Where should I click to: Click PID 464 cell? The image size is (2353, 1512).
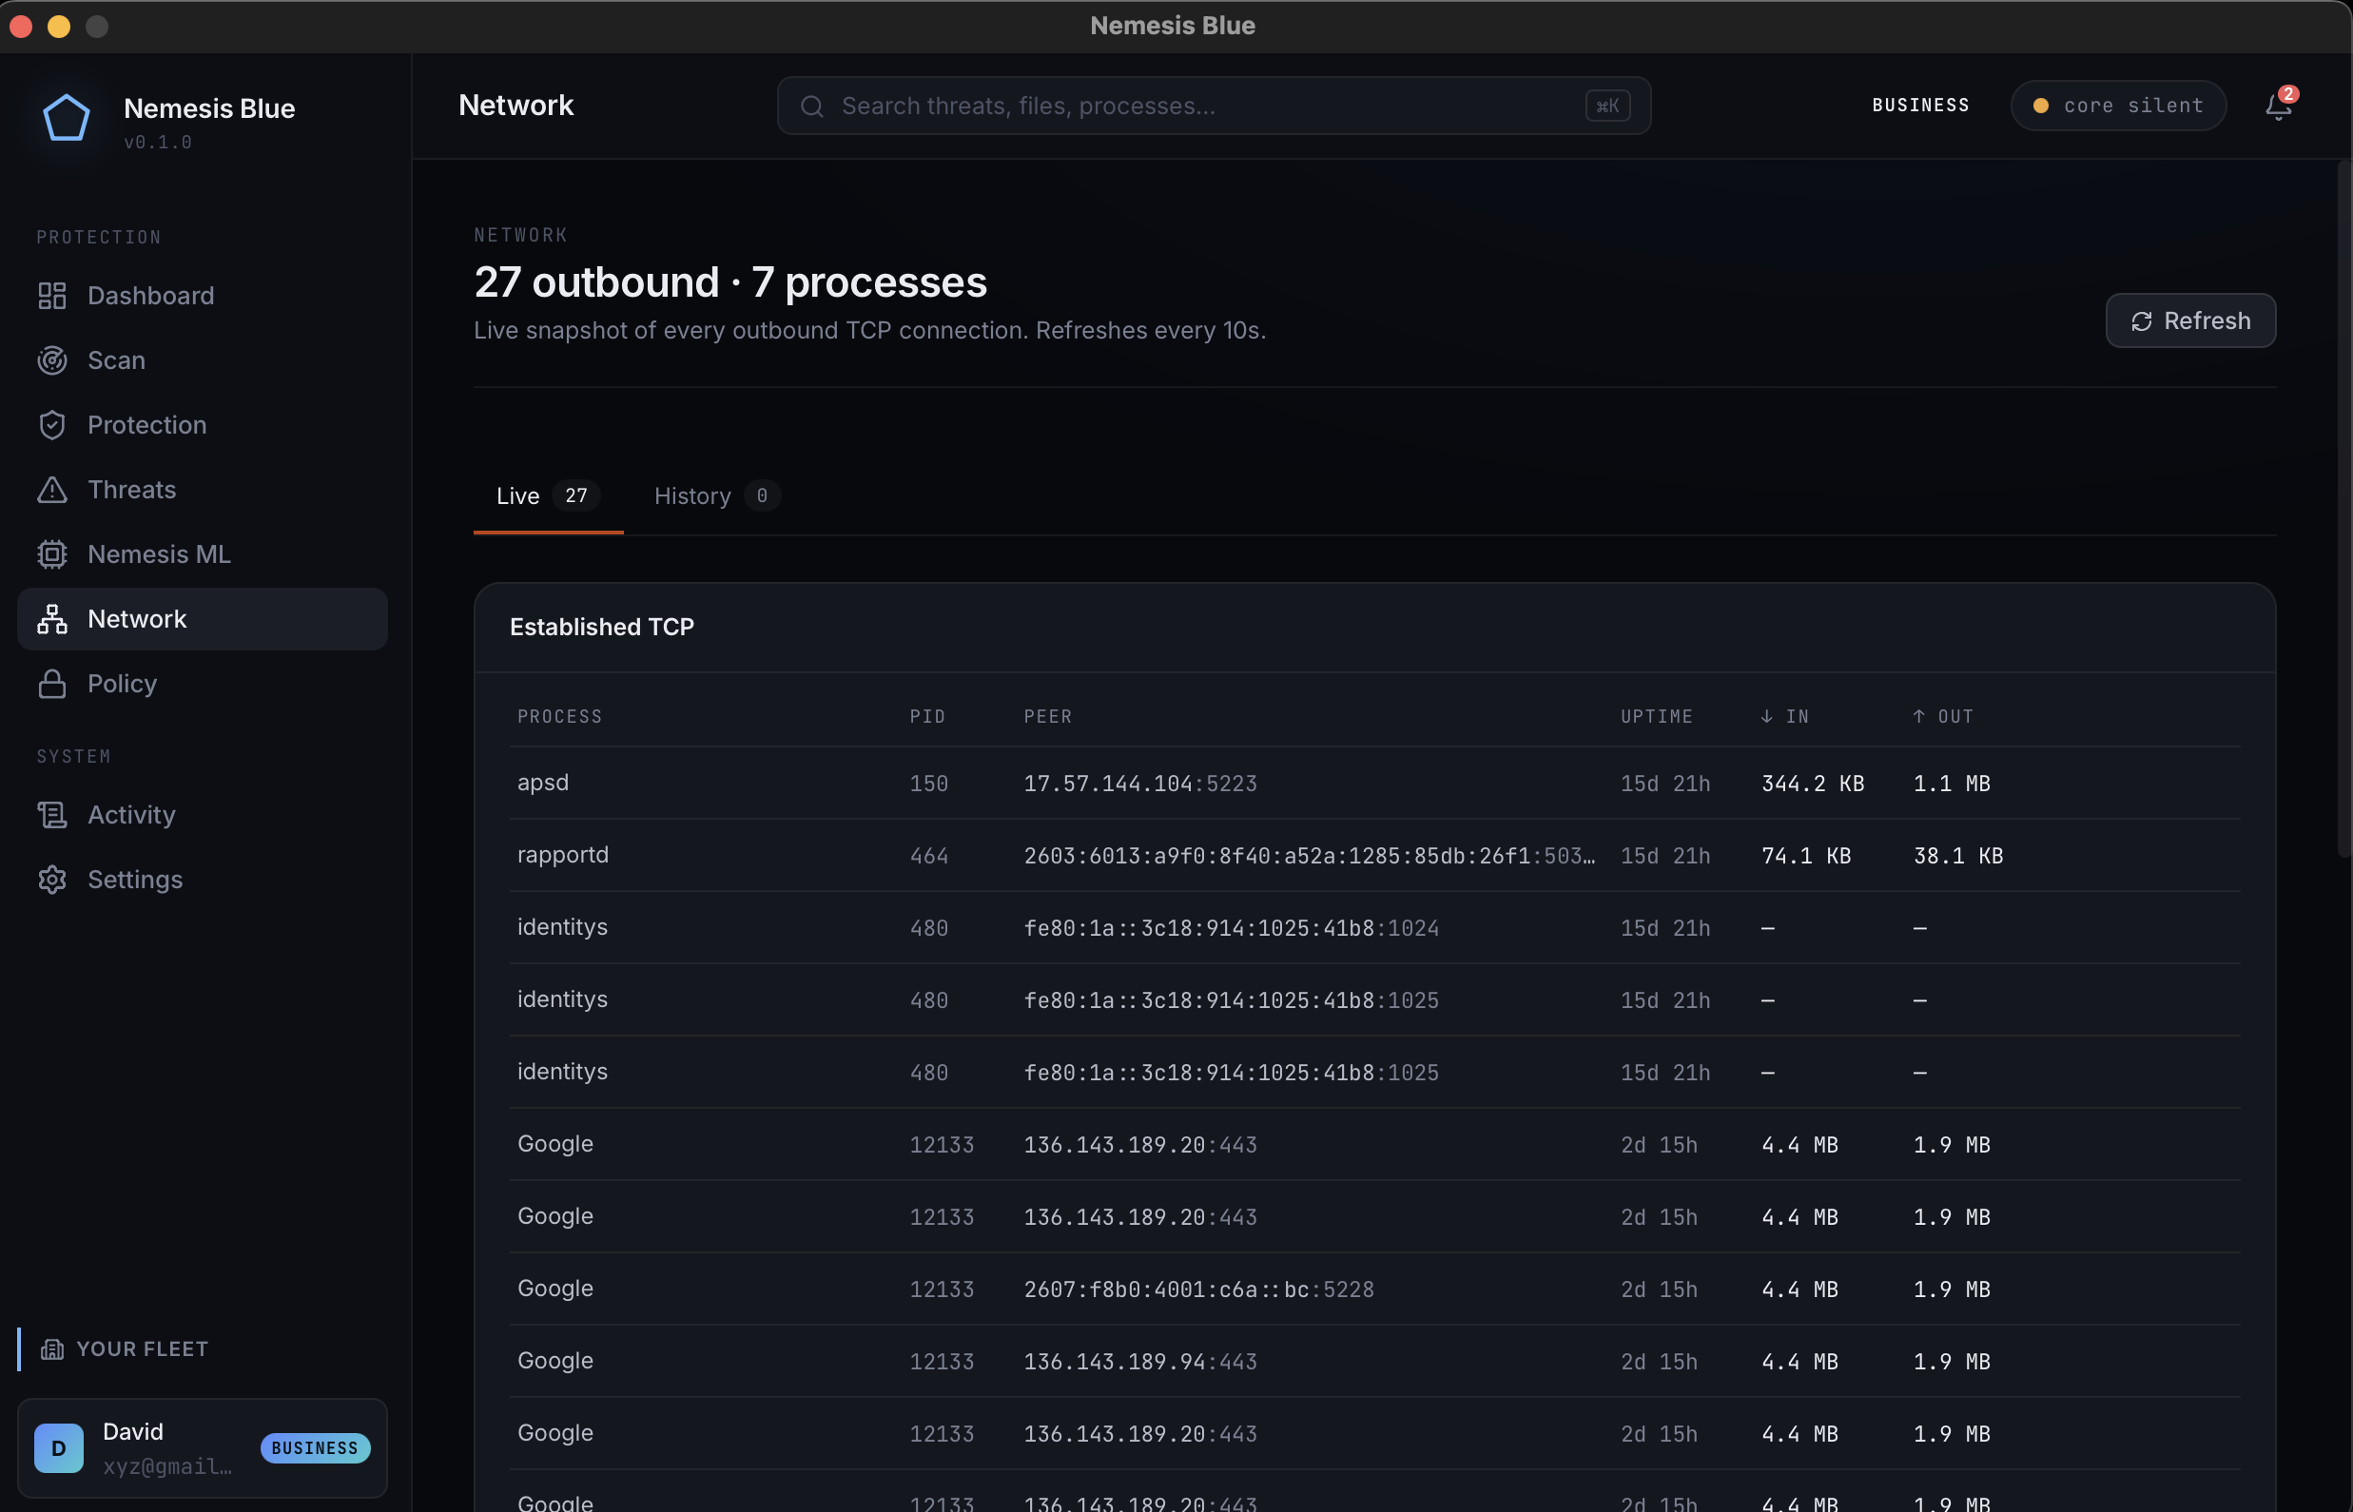929,856
